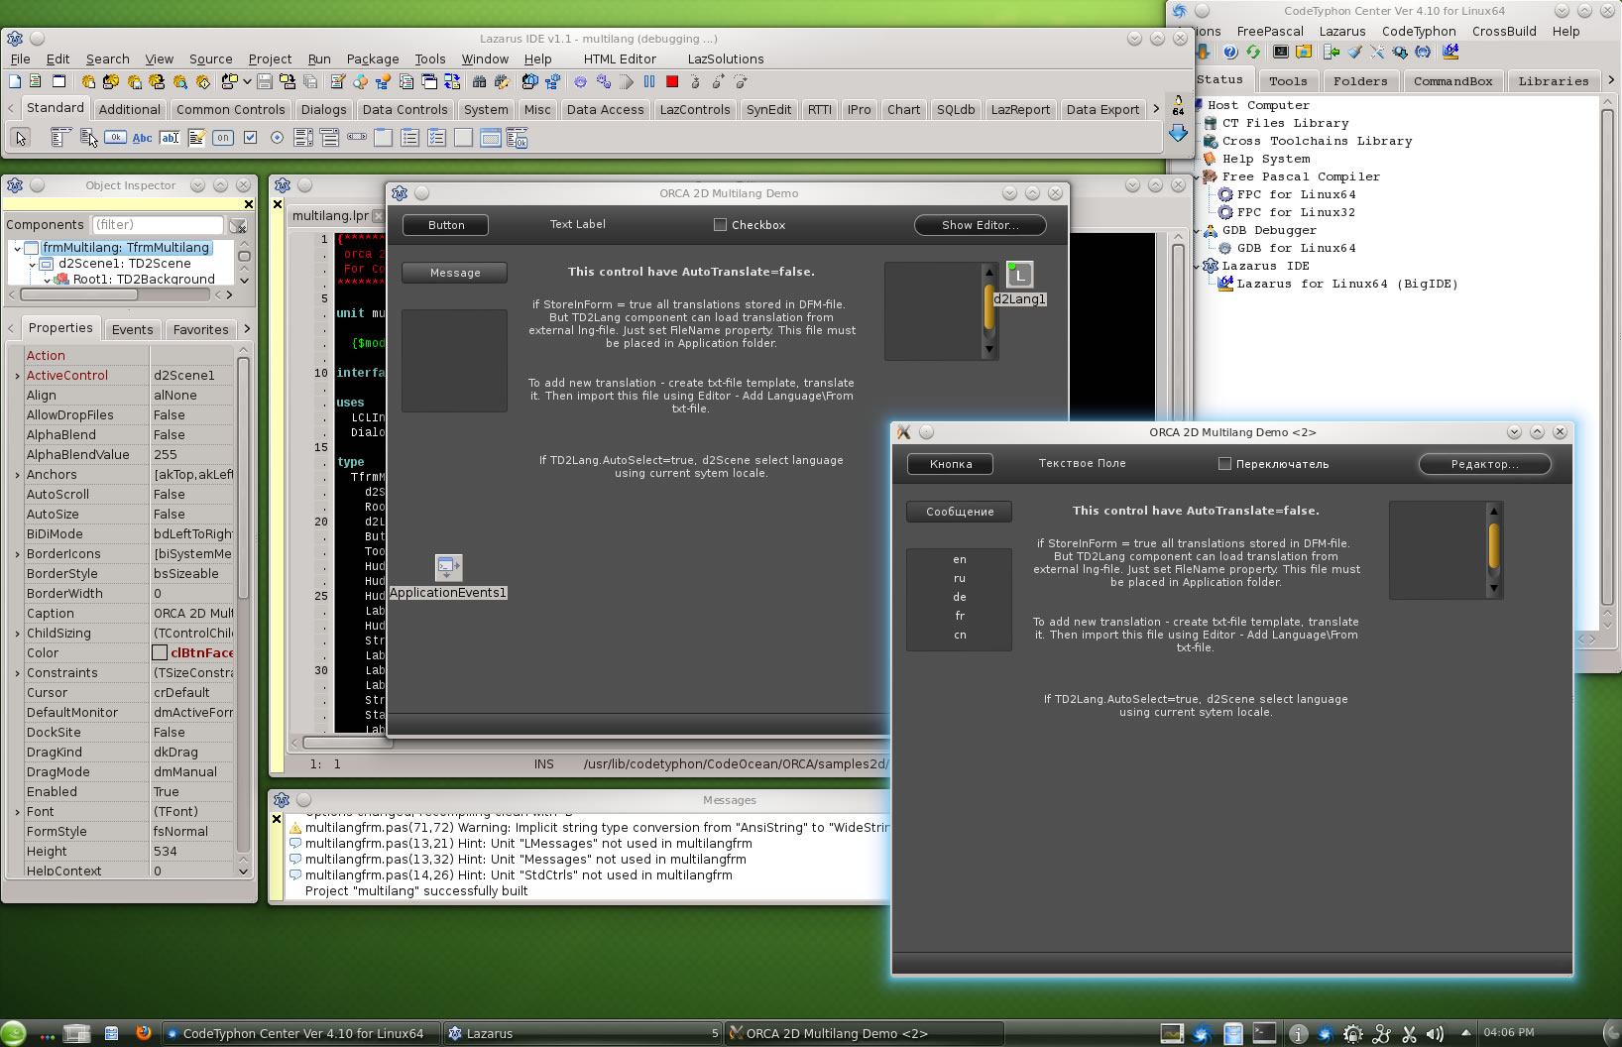The width and height of the screenshot is (1622, 1047).
Task: Pick the TScrollBar component palette icon
Action: pyautogui.click(x=357, y=137)
